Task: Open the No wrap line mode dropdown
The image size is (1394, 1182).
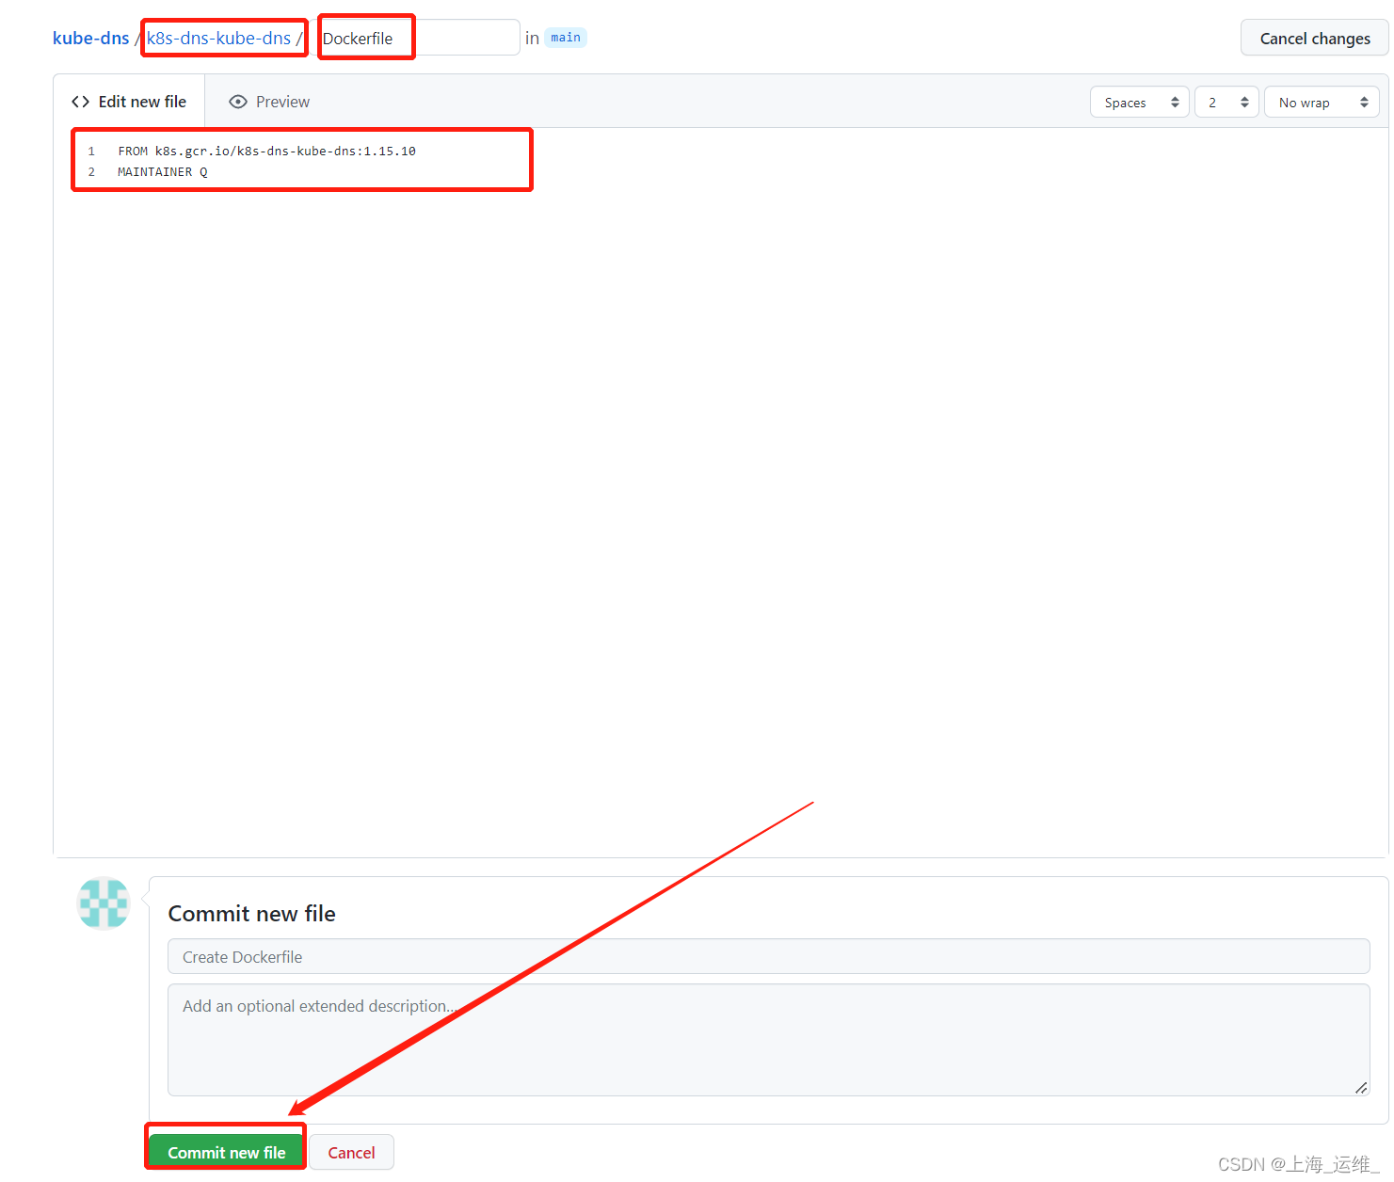Action: pyautogui.click(x=1322, y=103)
